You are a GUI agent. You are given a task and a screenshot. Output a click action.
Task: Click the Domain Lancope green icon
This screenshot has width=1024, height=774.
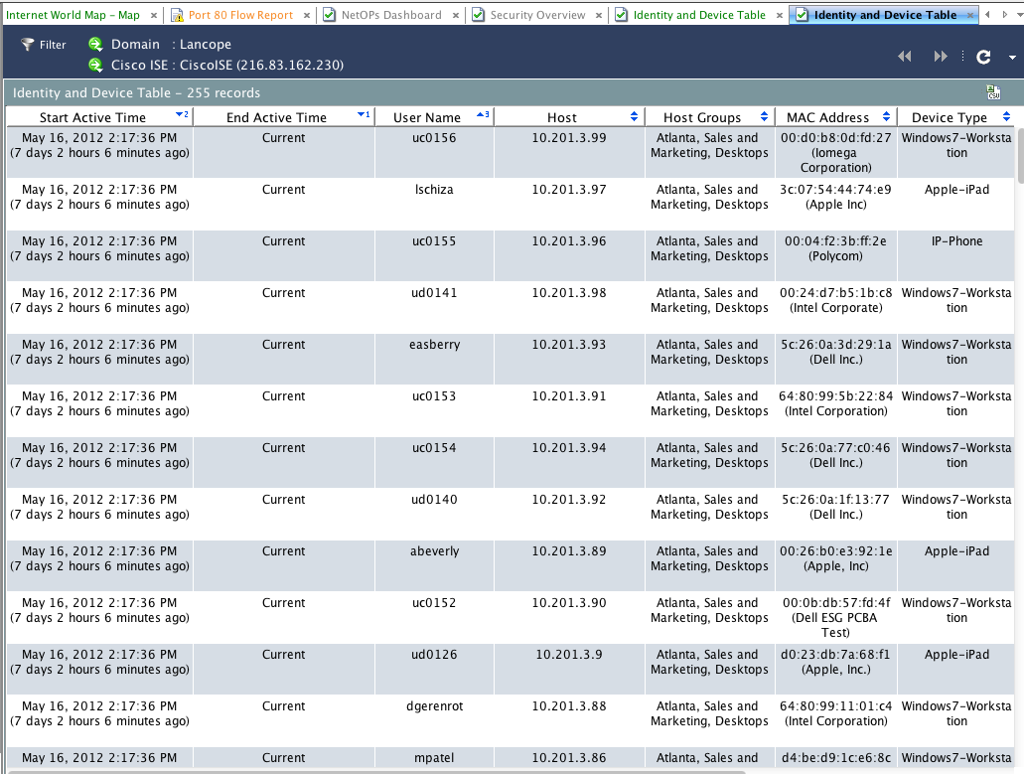pyautogui.click(x=95, y=45)
